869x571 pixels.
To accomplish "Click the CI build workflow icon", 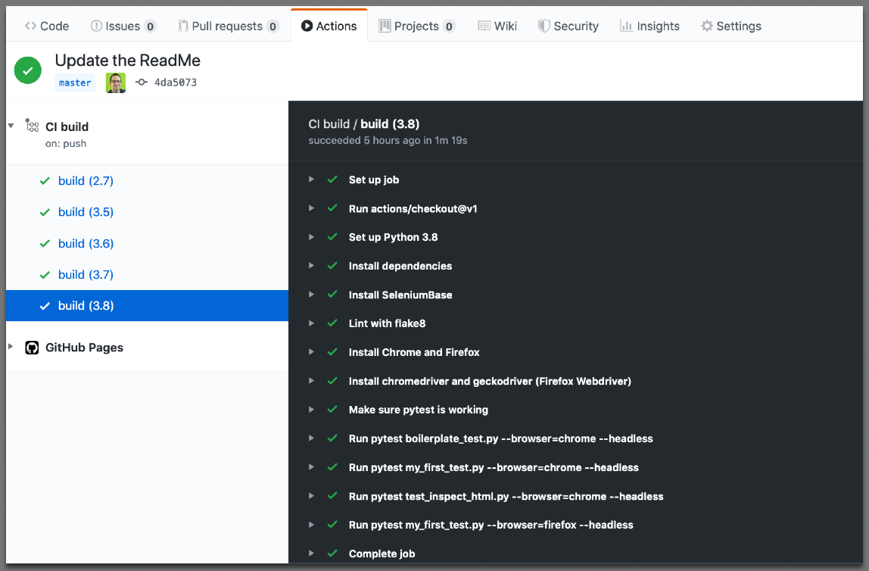I will click(32, 126).
